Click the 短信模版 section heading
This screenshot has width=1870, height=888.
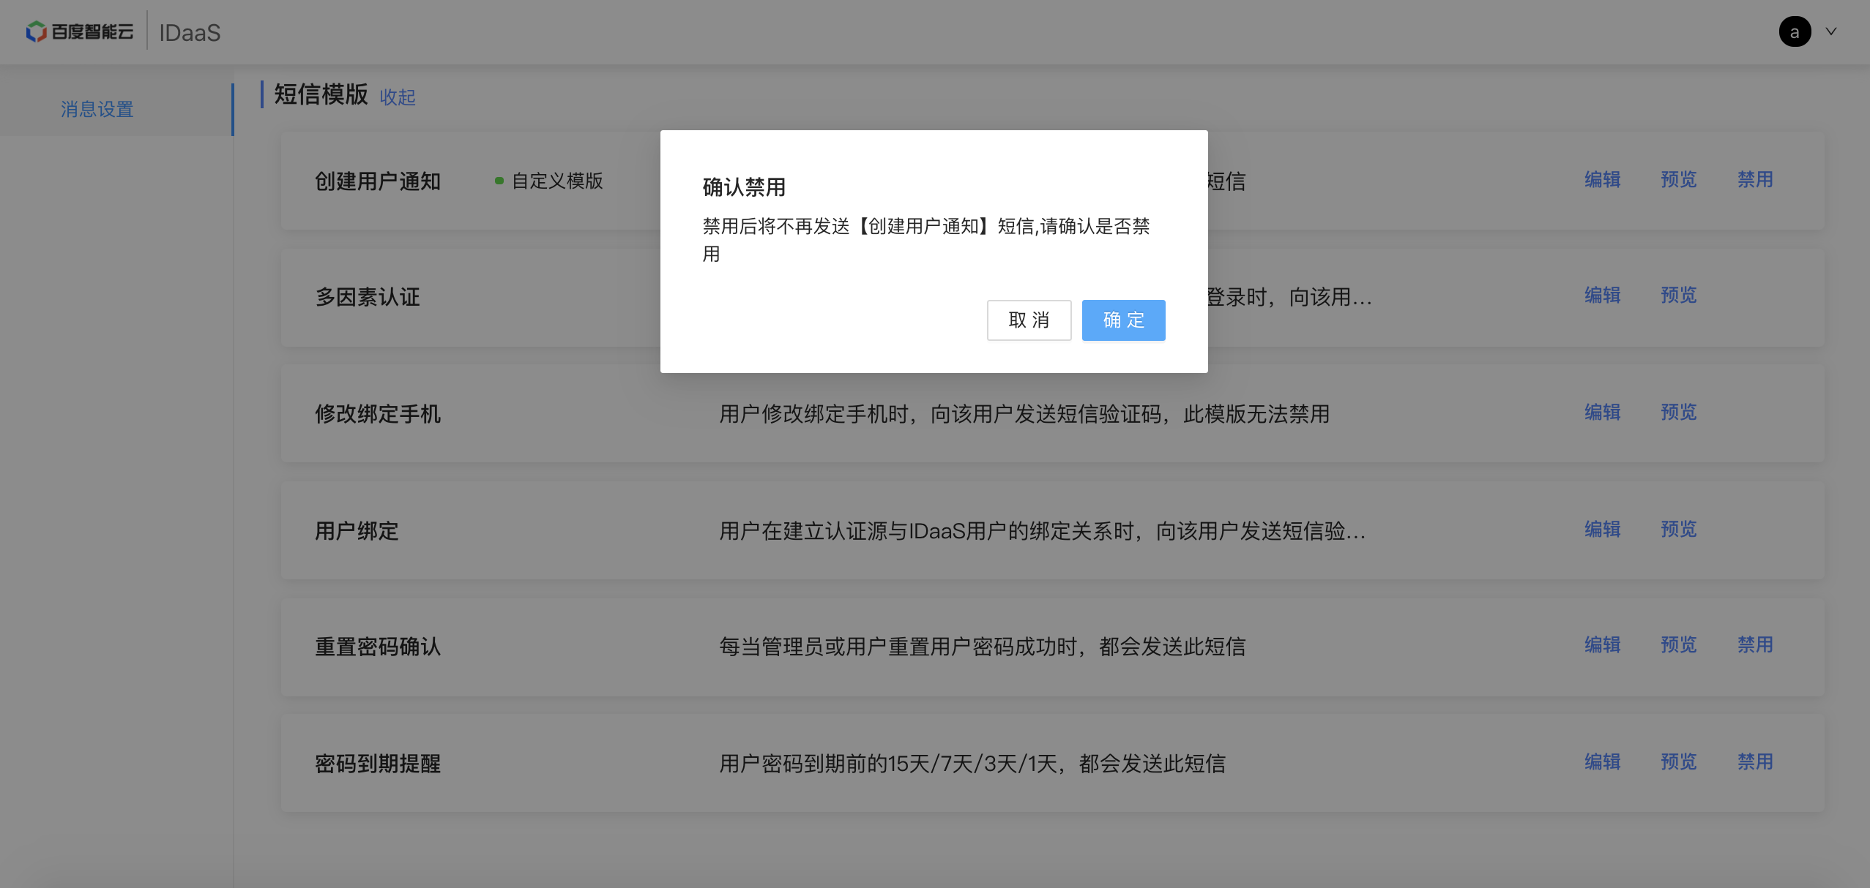click(321, 94)
